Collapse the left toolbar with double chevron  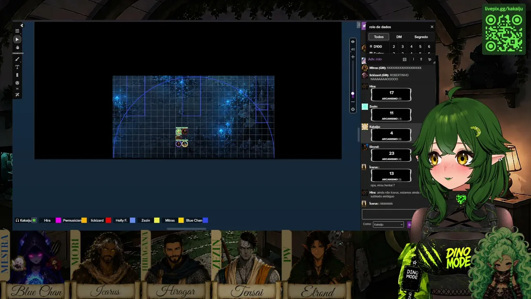(x=22, y=26)
